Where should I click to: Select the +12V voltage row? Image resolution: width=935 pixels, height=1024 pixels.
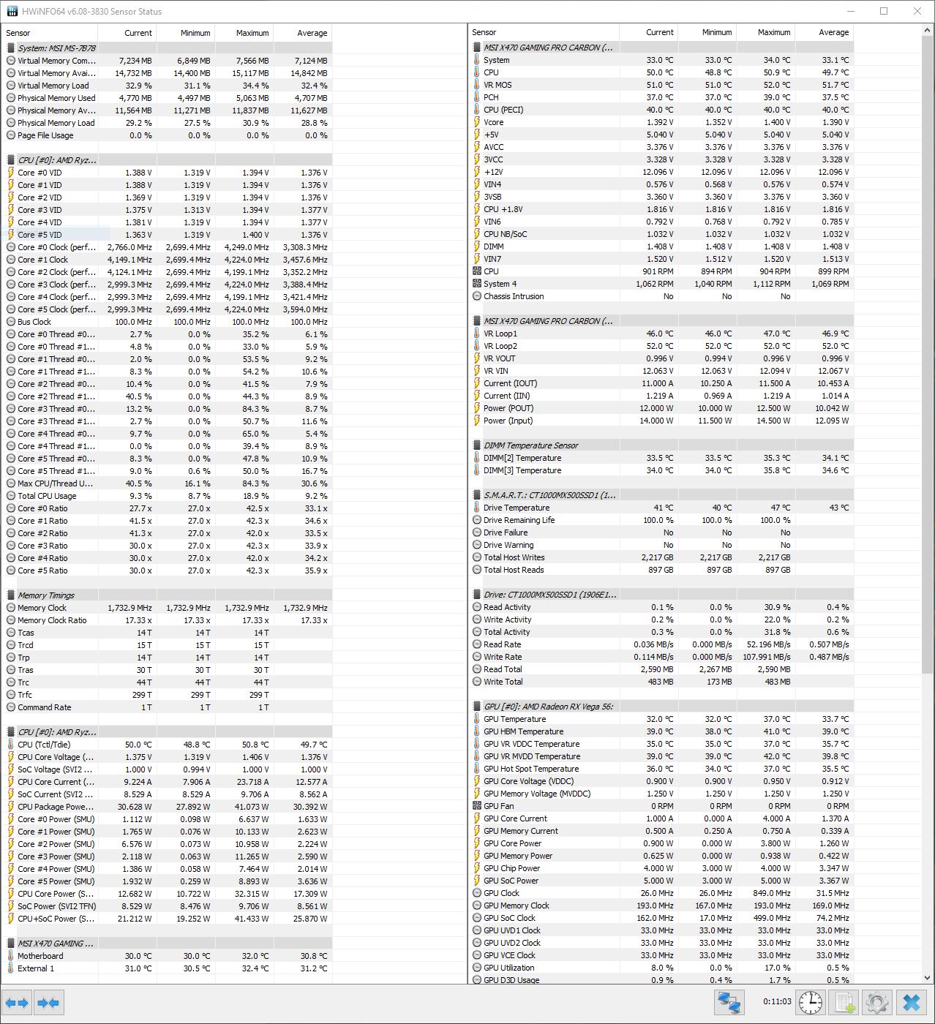(x=662, y=172)
